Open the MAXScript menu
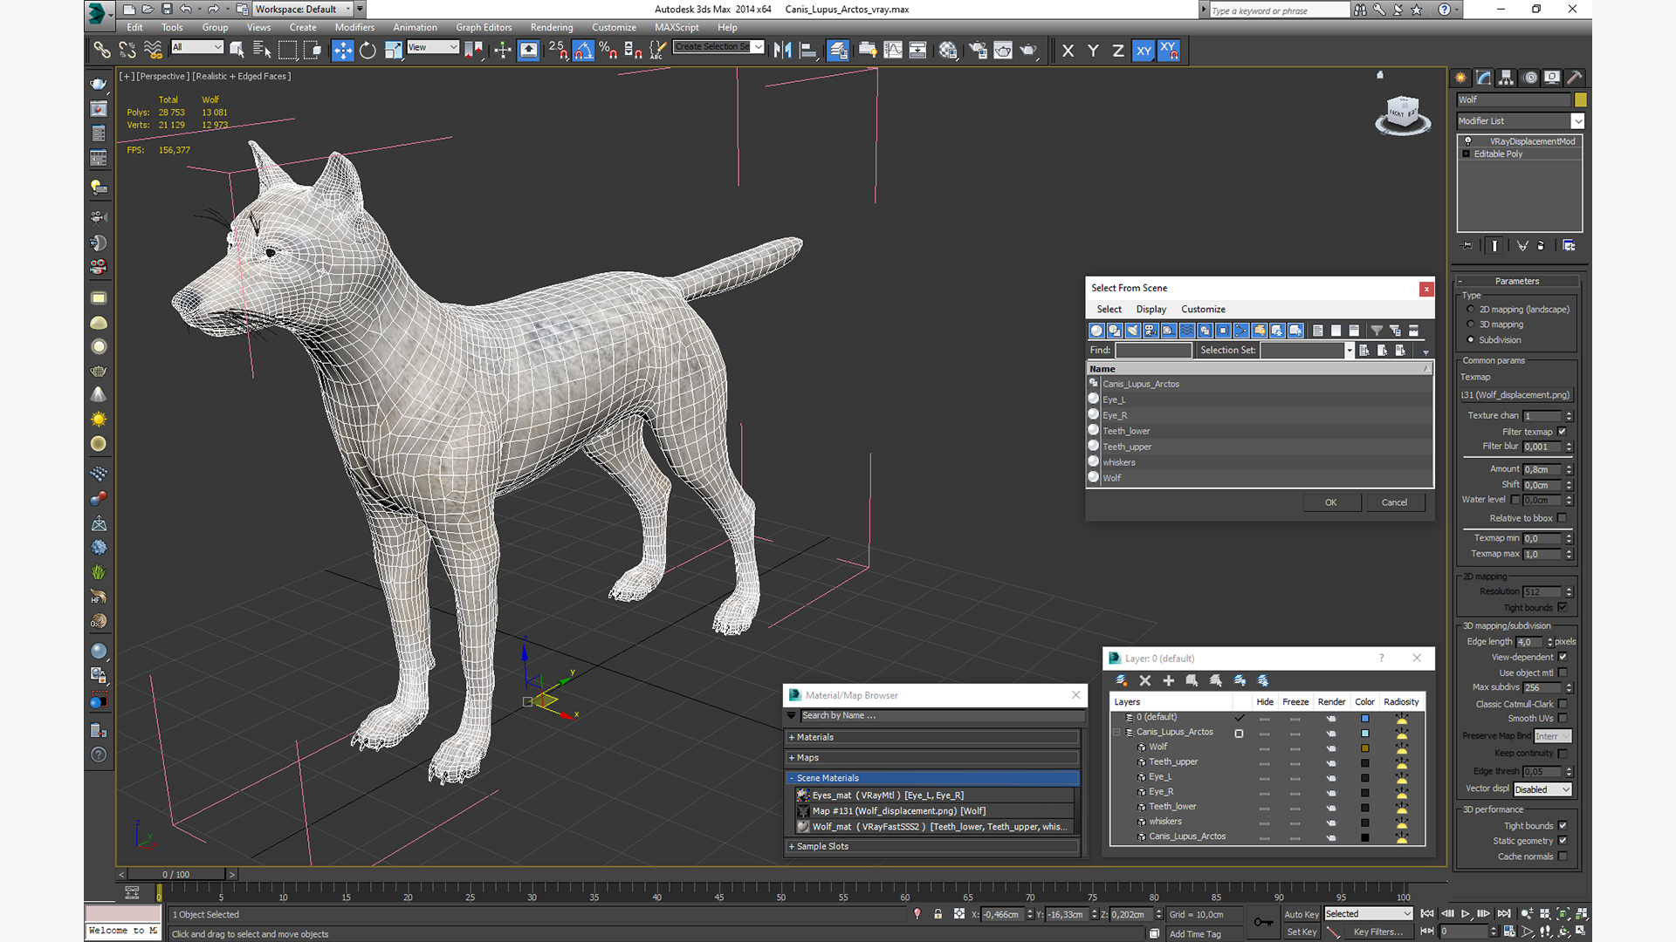Viewport: 1676px width, 942px height. coord(677,27)
